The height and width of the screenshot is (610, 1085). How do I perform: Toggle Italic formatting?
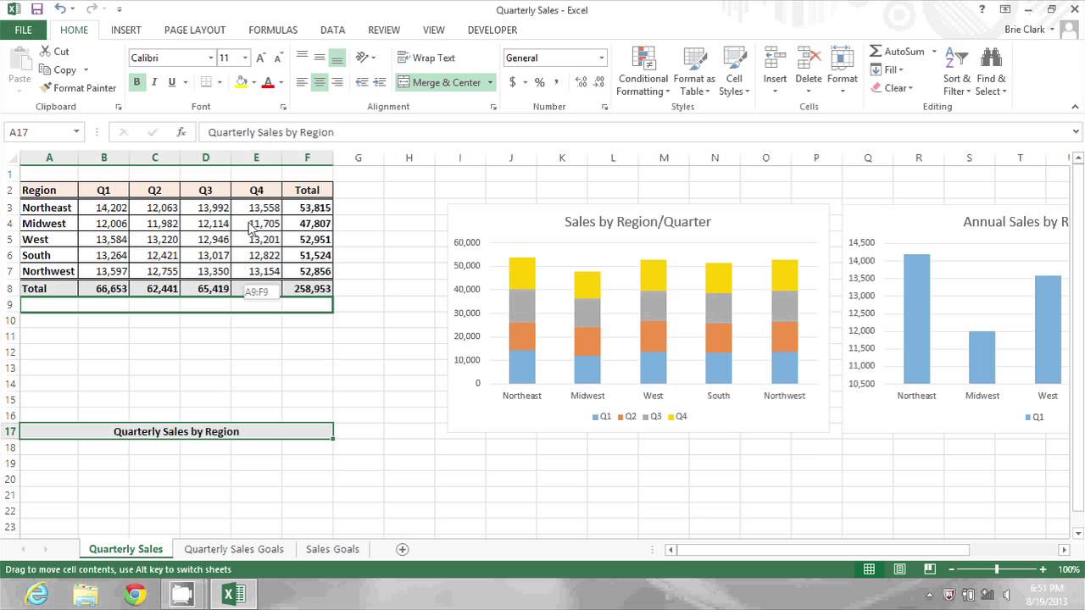point(154,82)
